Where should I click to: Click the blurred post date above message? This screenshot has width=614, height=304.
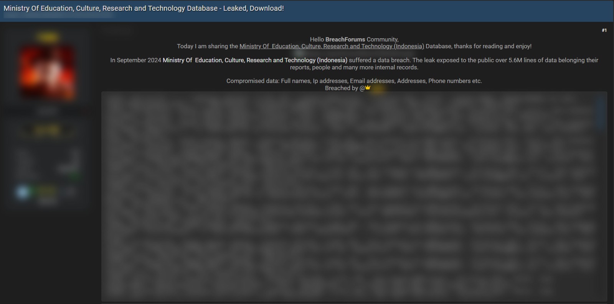click(117, 31)
